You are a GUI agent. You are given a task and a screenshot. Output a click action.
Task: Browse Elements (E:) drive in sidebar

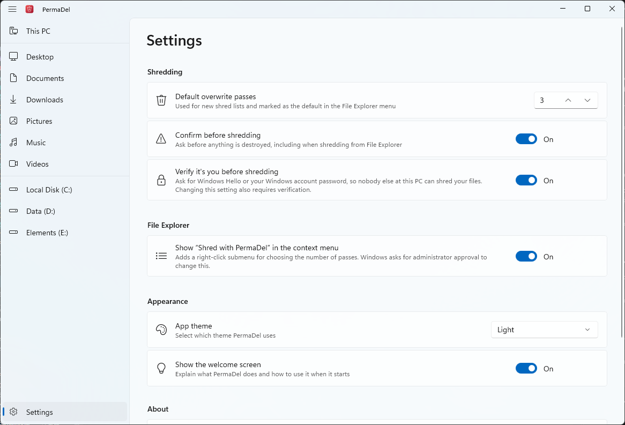click(x=65, y=233)
